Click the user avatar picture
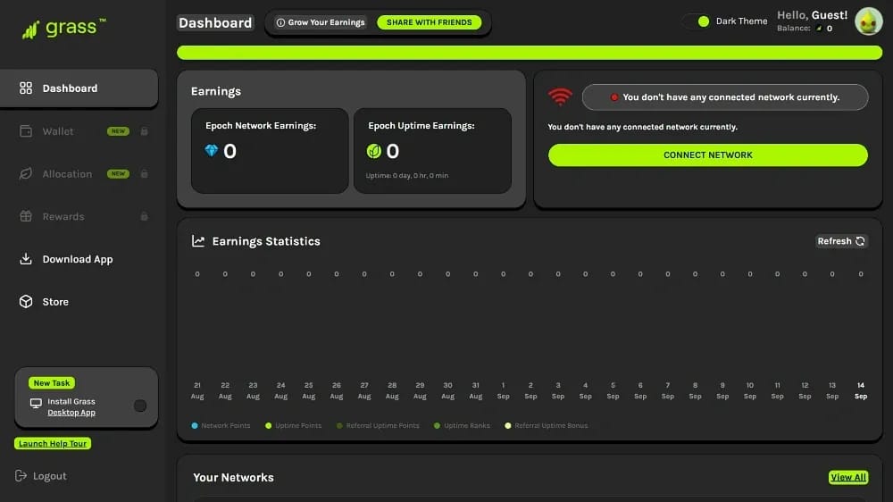This screenshot has width=893, height=502. [869, 21]
